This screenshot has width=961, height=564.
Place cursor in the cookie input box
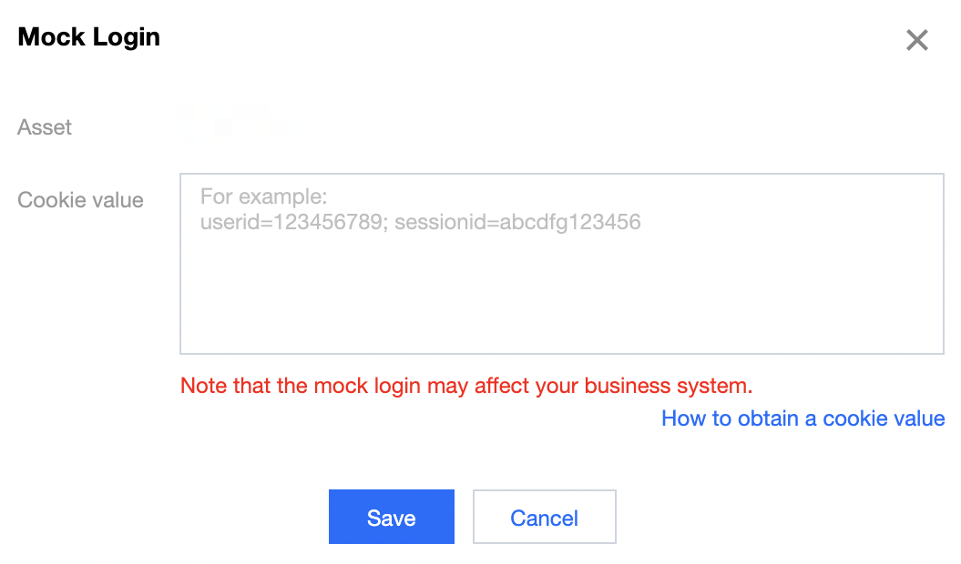pyautogui.click(x=561, y=282)
